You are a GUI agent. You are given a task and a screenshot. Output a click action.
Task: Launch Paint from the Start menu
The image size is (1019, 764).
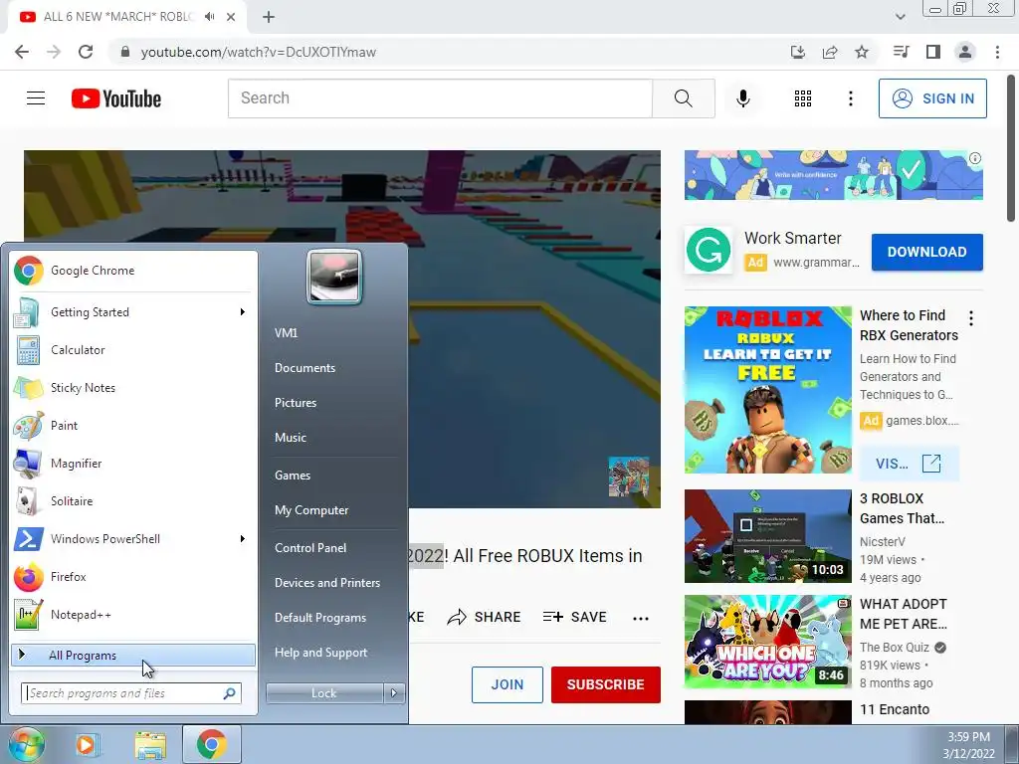(x=132, y=426)
